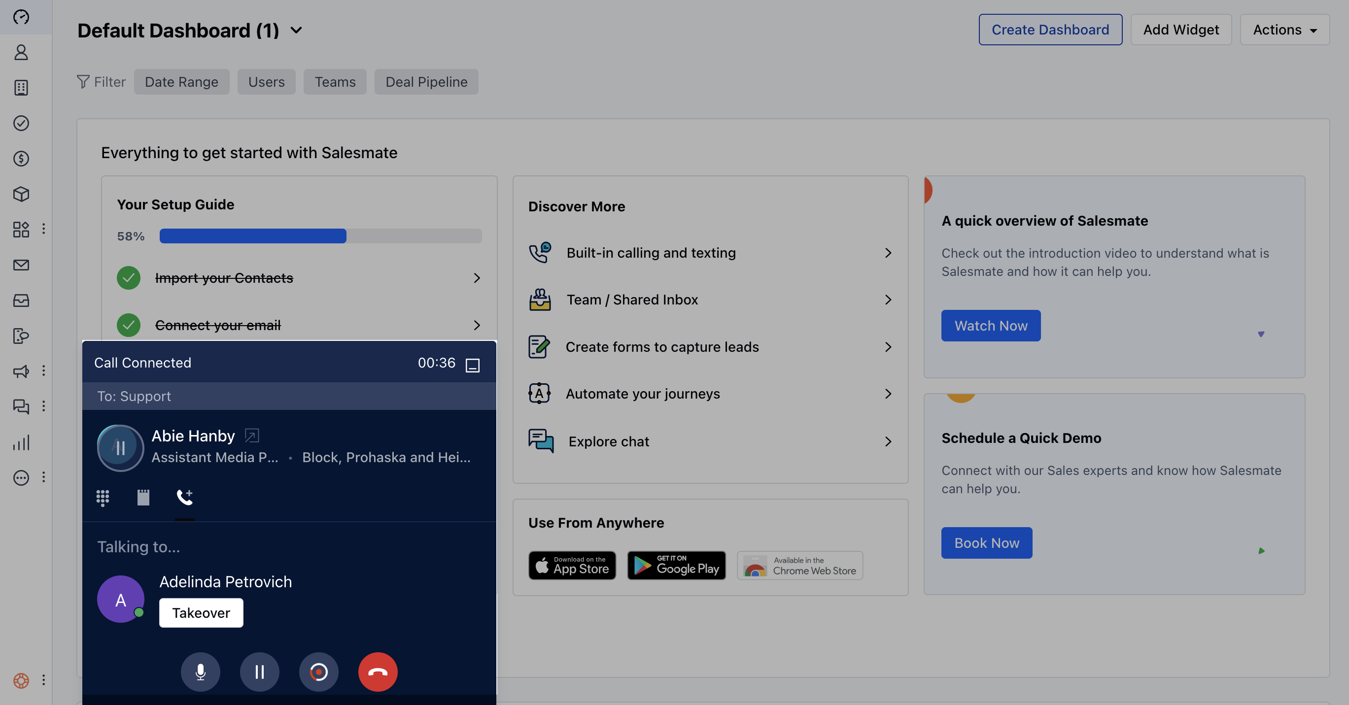This screenshot has height=705, width=1349.
Task: Put the call on hold
Action: tap(259, 671)
